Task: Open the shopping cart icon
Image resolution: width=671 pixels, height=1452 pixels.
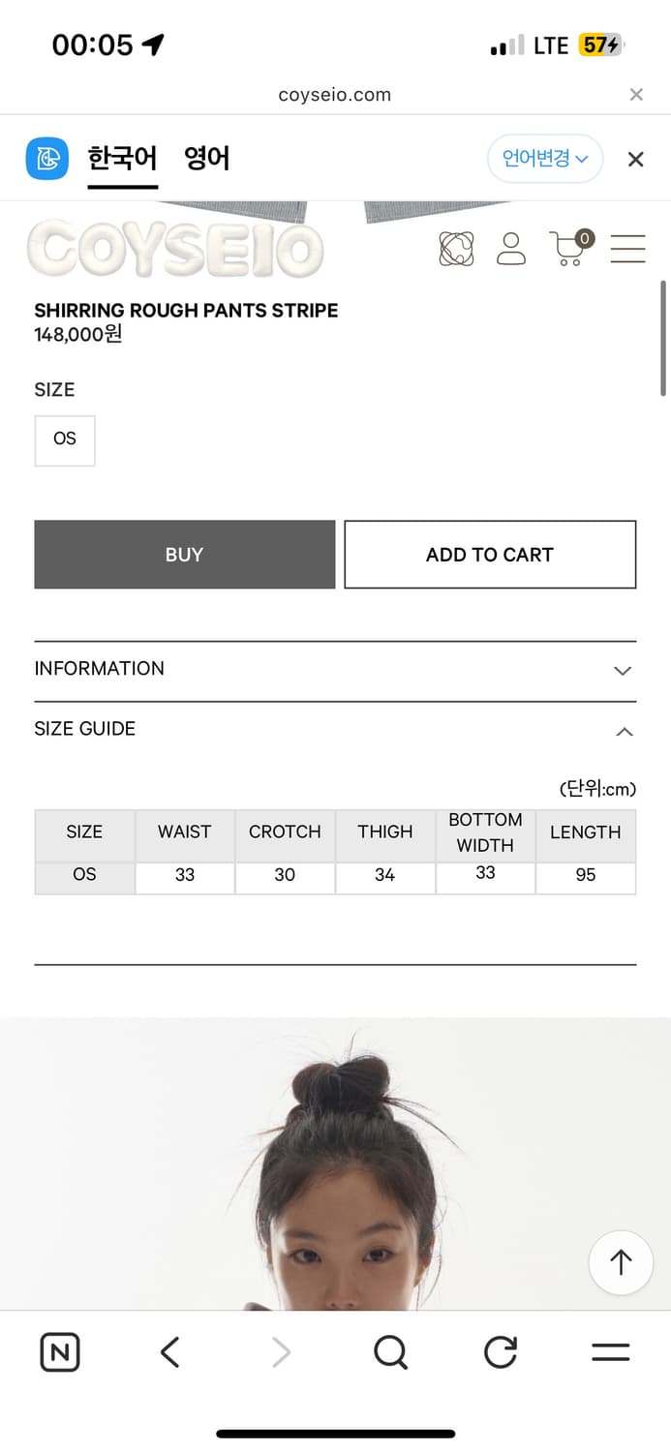Action: coord(570,249)
